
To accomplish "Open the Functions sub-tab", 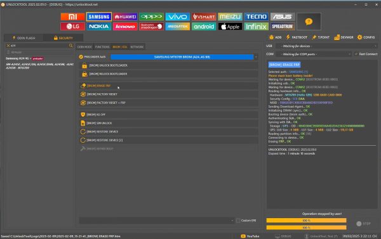I will pos(102,47).
